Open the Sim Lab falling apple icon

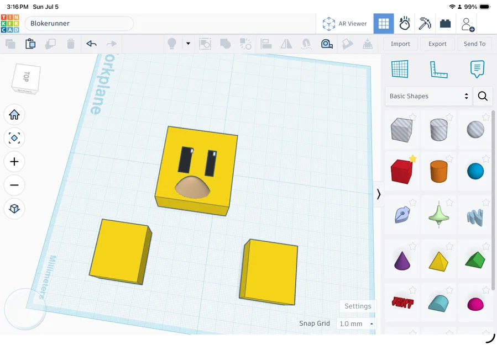(405, 24)
